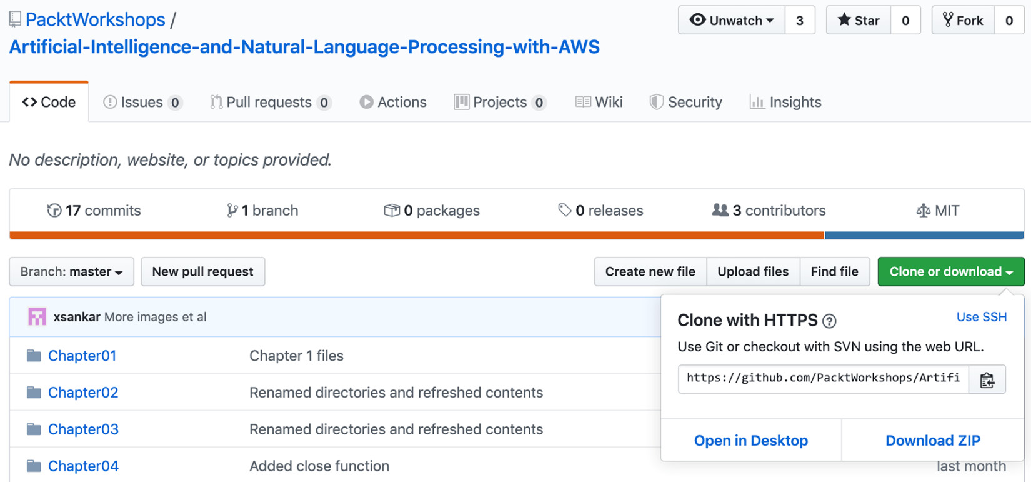Click Open in Desktop
Image resolution: width=1031 pixels, height=482 pixels.
[751, 441]
